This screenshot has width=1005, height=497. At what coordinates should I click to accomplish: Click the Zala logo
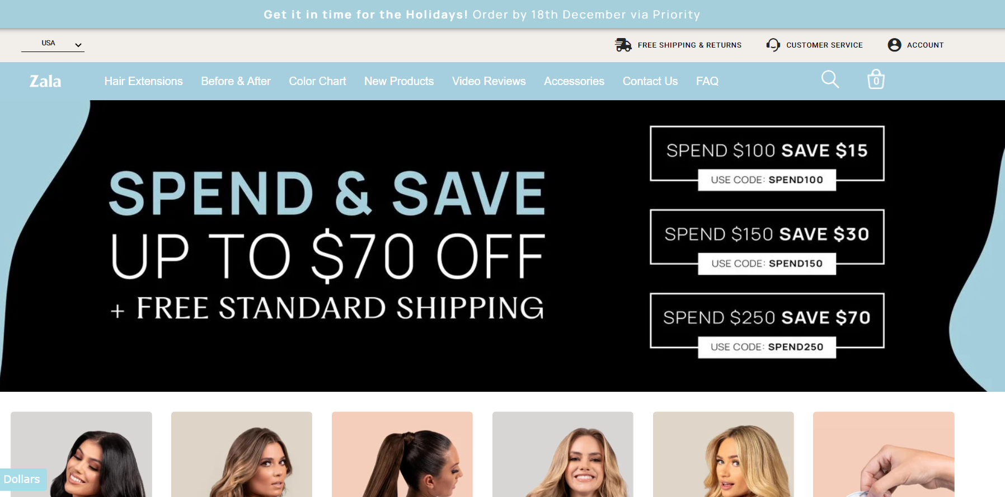pos(45,81)
